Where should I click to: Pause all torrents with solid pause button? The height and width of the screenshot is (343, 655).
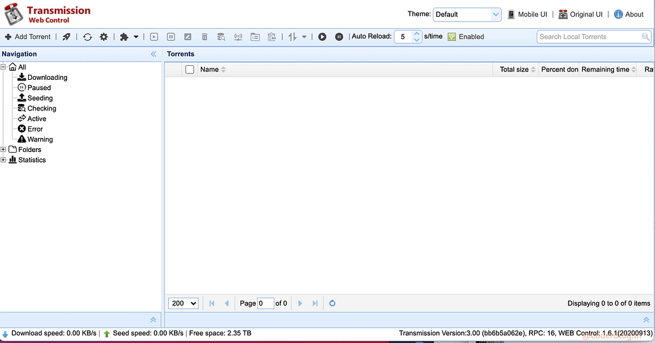tap(339, 36)
